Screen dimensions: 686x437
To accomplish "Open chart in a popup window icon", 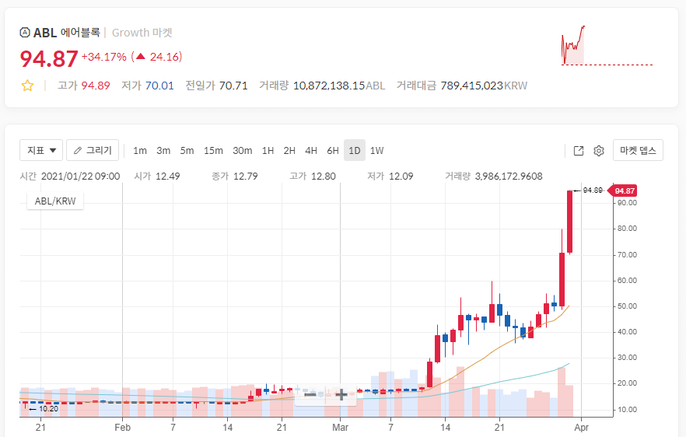I will click(579, 151).
